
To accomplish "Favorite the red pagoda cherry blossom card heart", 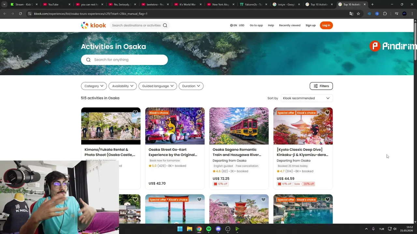I will click(x=263, y=200).
